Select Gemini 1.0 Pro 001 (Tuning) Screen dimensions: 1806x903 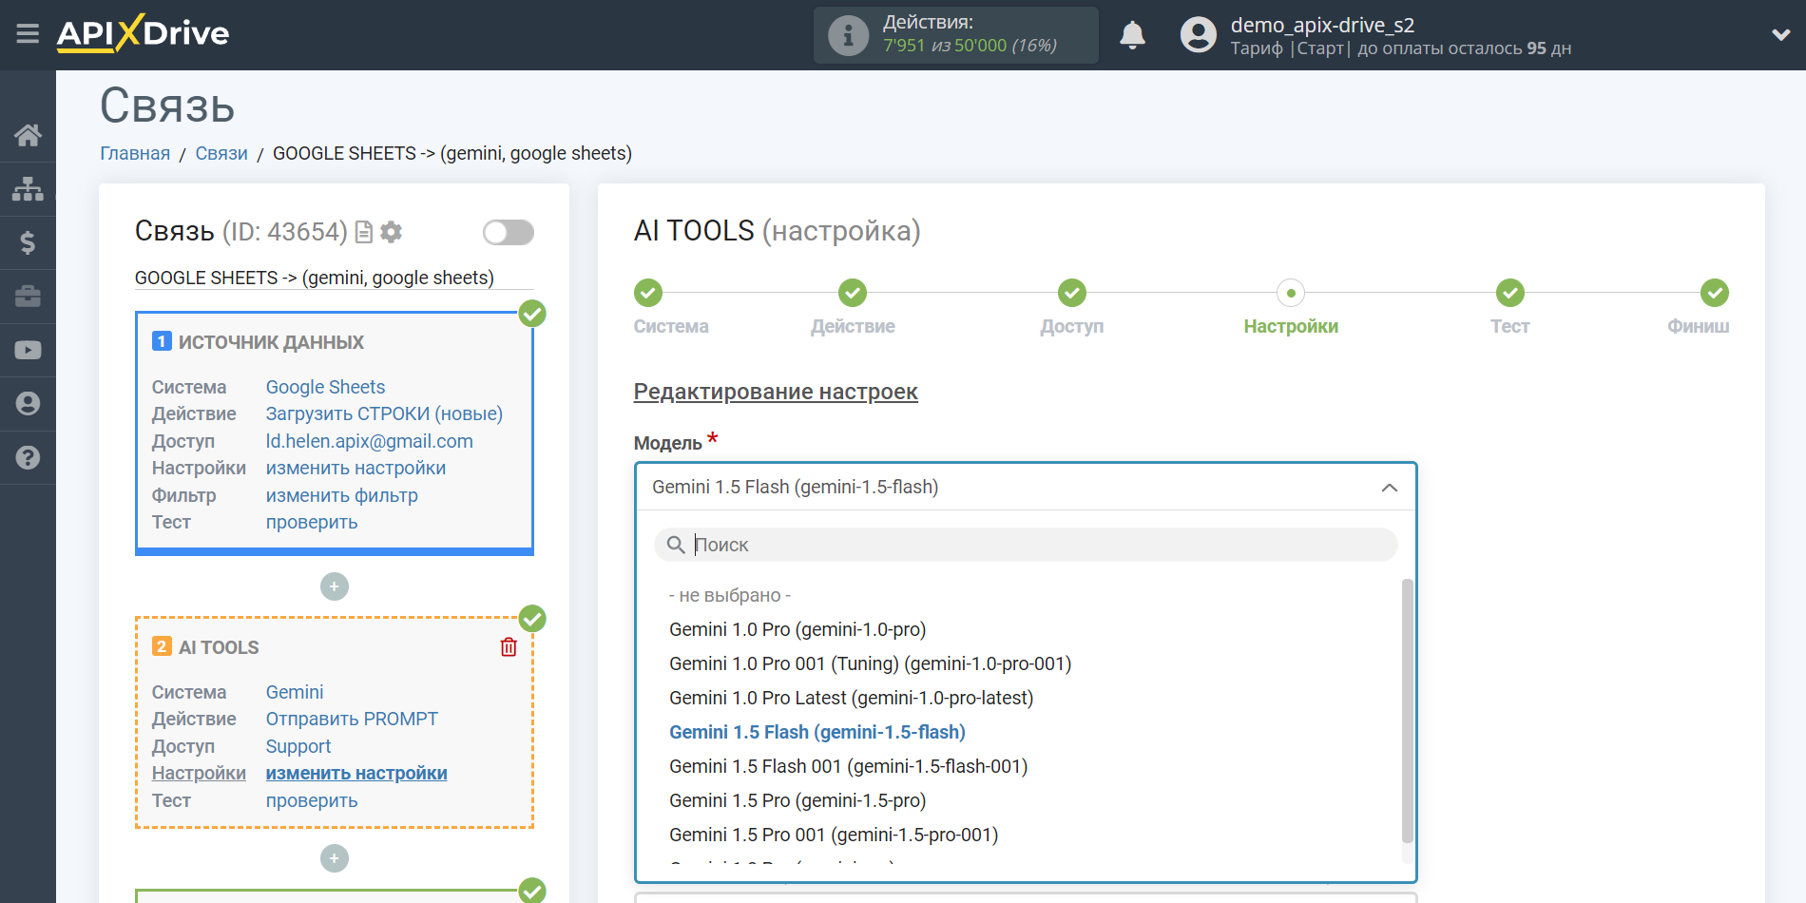[870, 663]
